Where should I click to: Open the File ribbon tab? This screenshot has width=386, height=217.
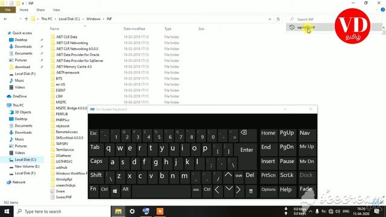[8, 10]
